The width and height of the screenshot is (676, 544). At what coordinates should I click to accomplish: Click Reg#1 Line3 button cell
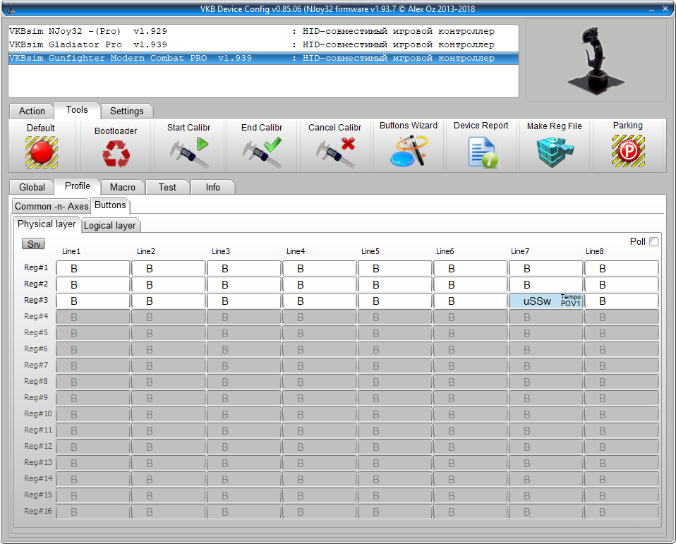(244, 268)
